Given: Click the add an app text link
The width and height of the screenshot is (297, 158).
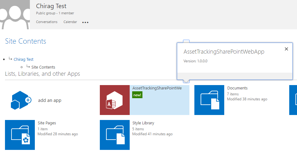Looking at the screenshot, I should (50, 100).
